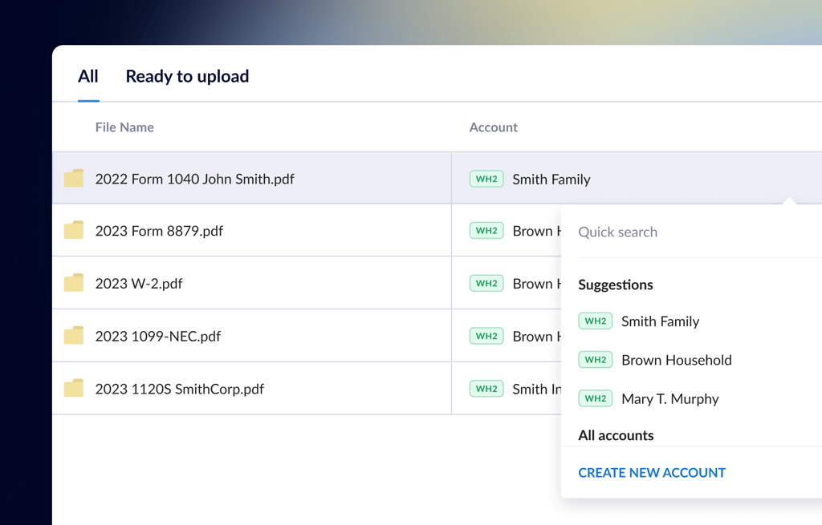Select the 2023 1120S SmithCorp.pdf file name
This screenshot has height=525, width=822.
[x=179, y=389]
